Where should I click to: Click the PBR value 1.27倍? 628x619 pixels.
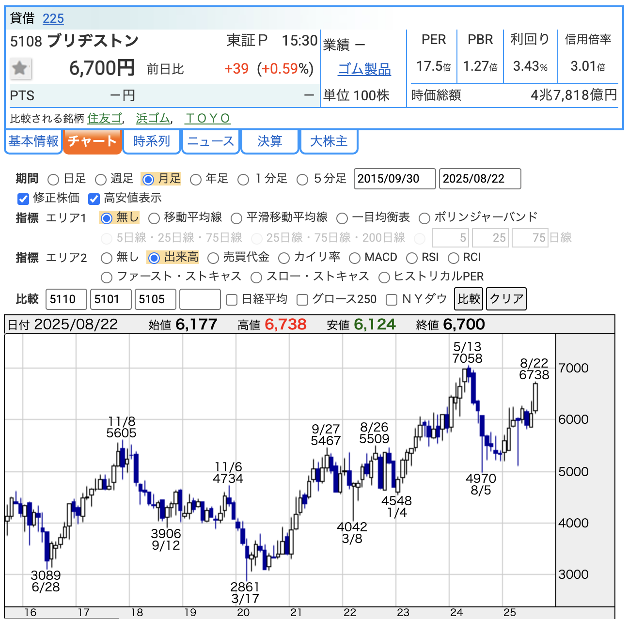tap(480, 66)
